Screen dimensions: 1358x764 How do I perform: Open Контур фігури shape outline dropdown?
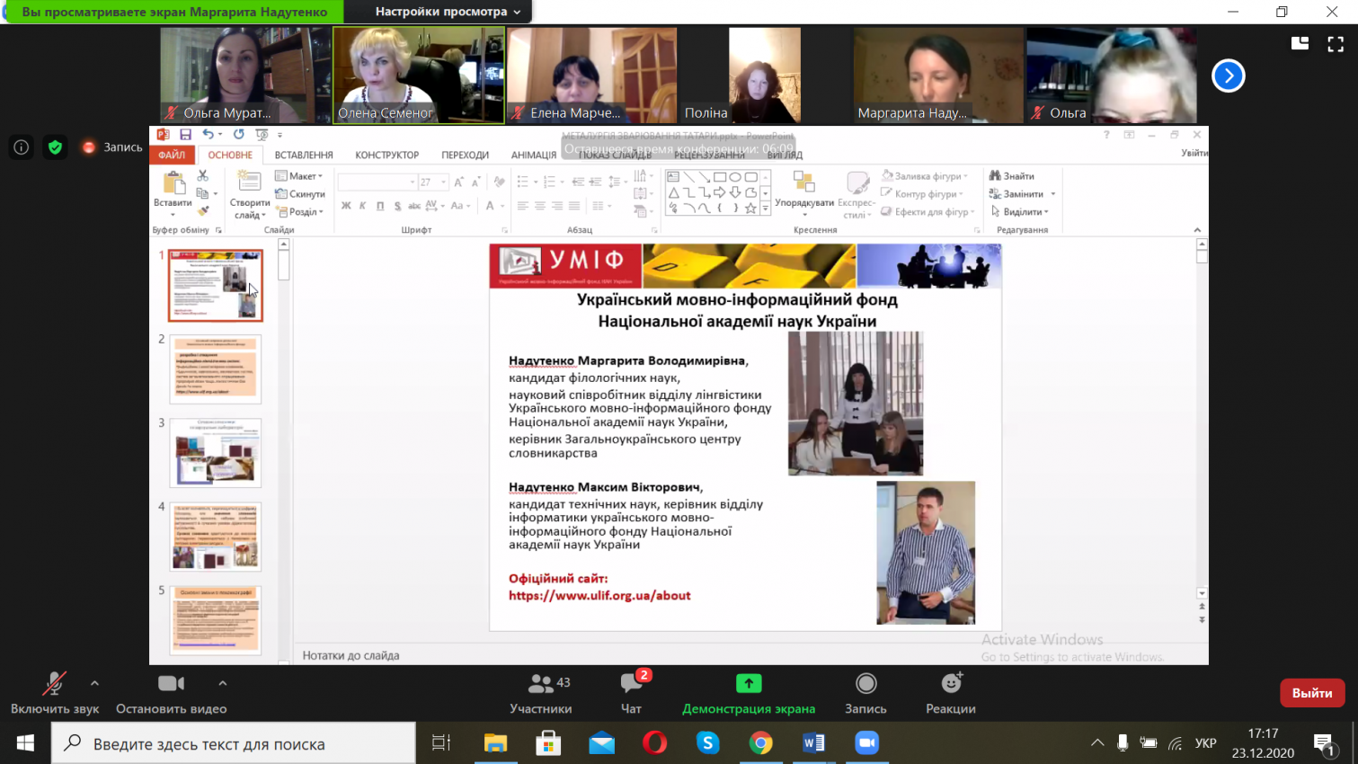click(x=923, y=194)
